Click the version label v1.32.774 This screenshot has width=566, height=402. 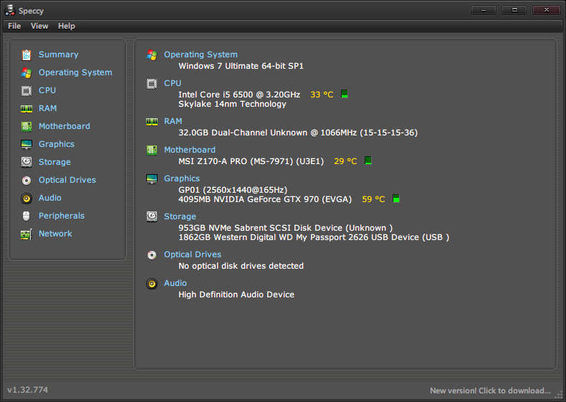point(28,390)
